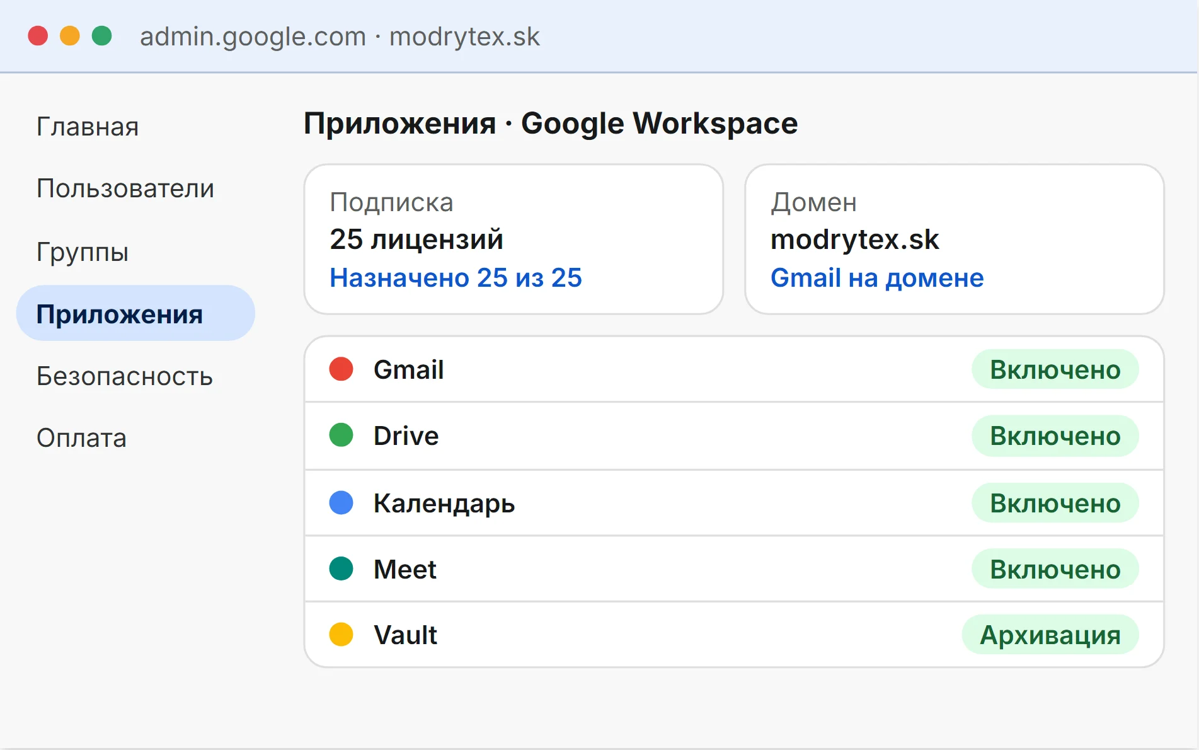Open Безопасность settings in sidebar
The image size is (1199, 750).
pyautogui.click(x=125, y=376)
